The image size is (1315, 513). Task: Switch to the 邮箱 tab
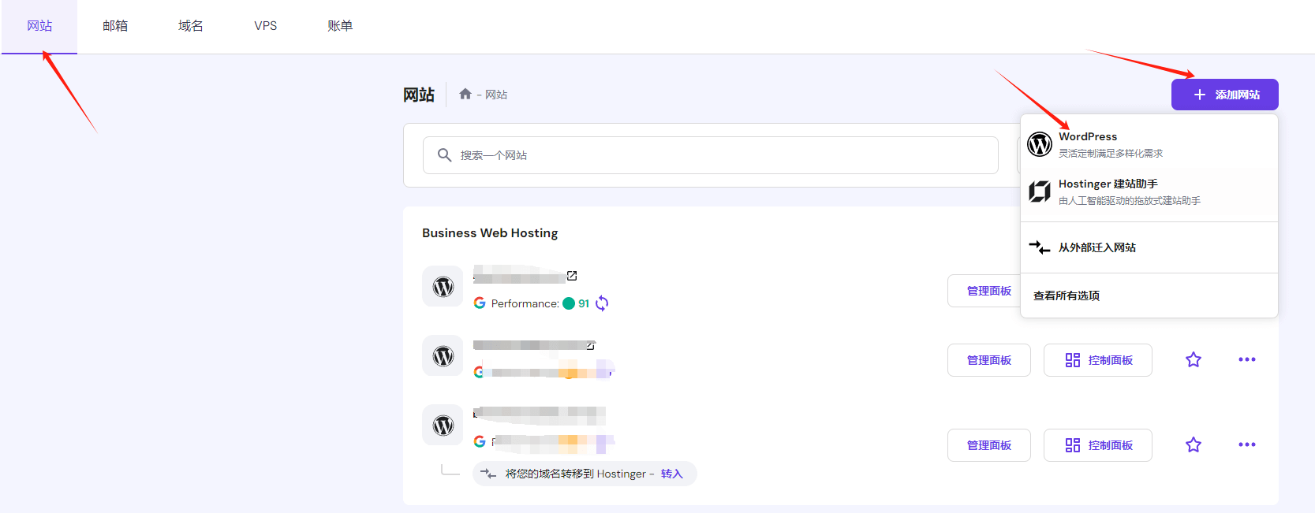coord(115,26)
